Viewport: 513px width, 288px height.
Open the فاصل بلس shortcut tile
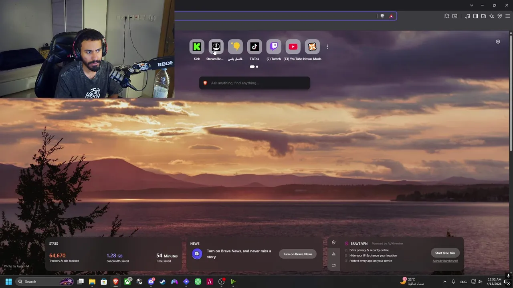(x=235, y=47)
